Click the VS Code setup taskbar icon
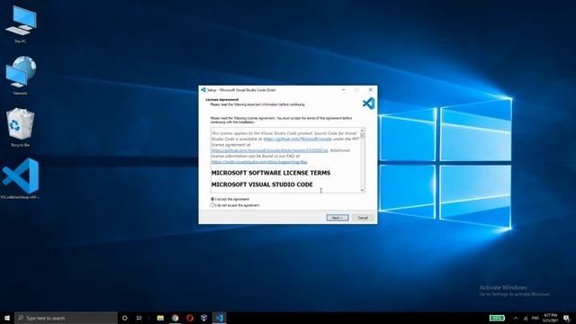This screenshot has height=324, width=576. [x=220, y=318]
